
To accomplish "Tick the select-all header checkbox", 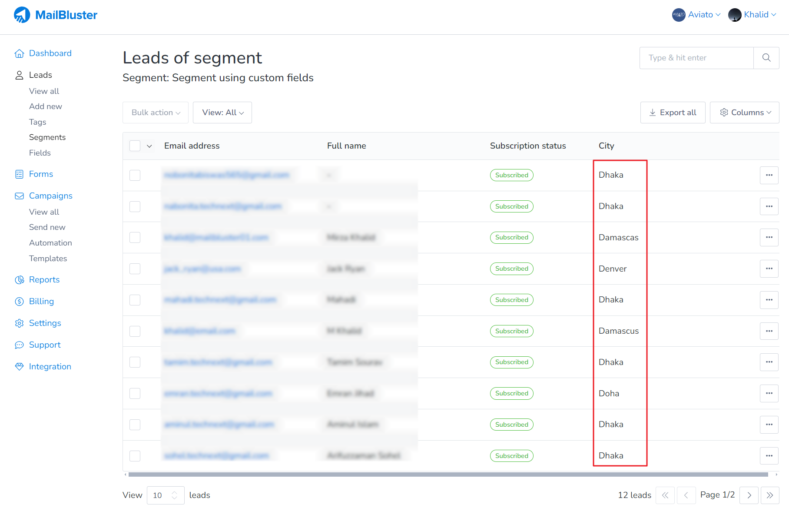I will coord(135,146).
